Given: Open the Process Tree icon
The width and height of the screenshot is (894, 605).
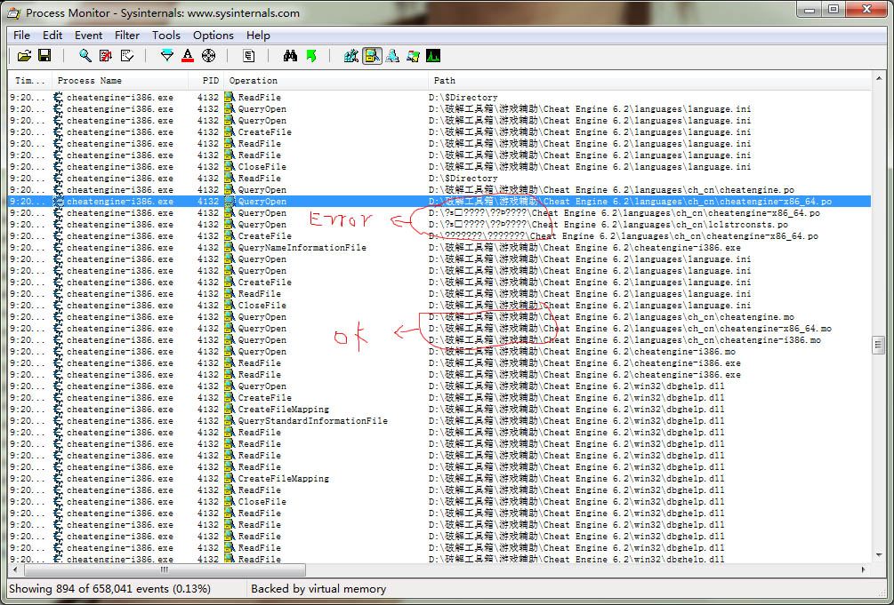Looking at the screenshot, I should [x=249, y=56].
